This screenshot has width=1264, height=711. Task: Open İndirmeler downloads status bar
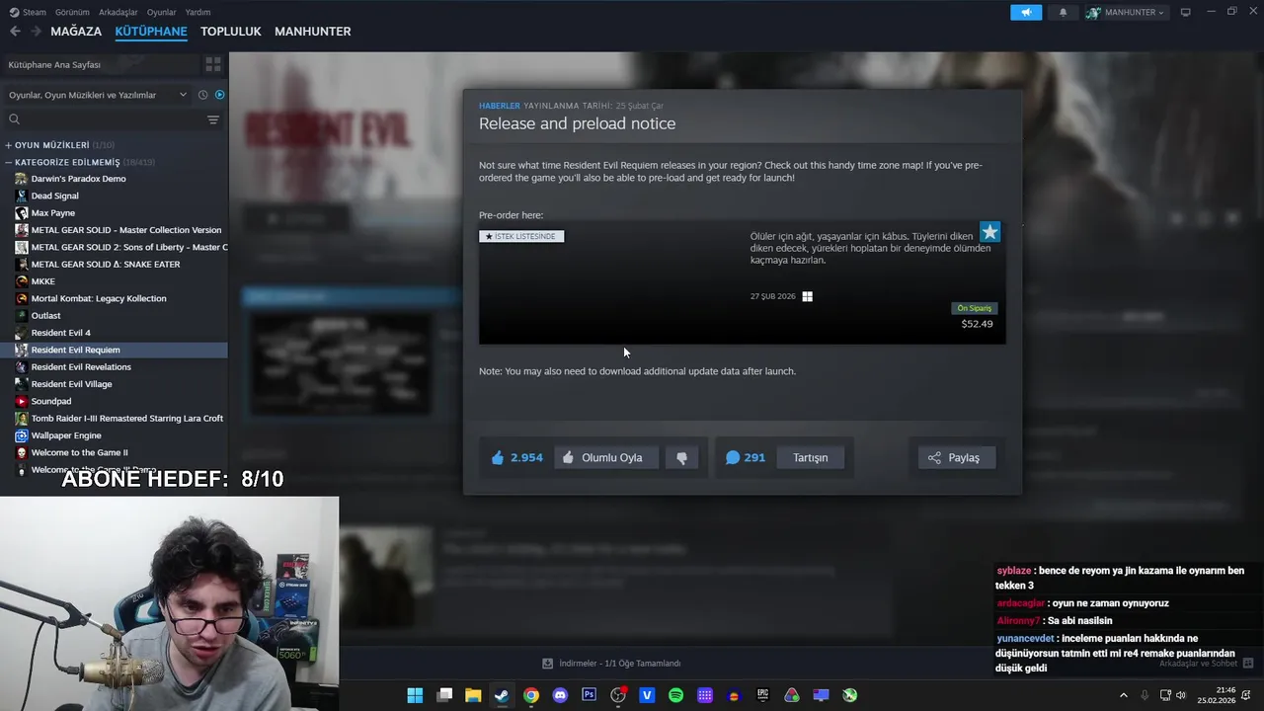(612, 663)
